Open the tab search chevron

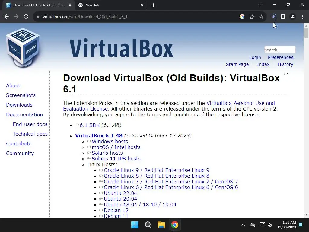coord(260,4)
